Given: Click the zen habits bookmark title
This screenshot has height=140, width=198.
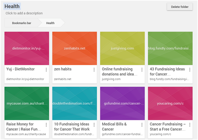Looking at the screenshot, I should [x=63, y=69].
